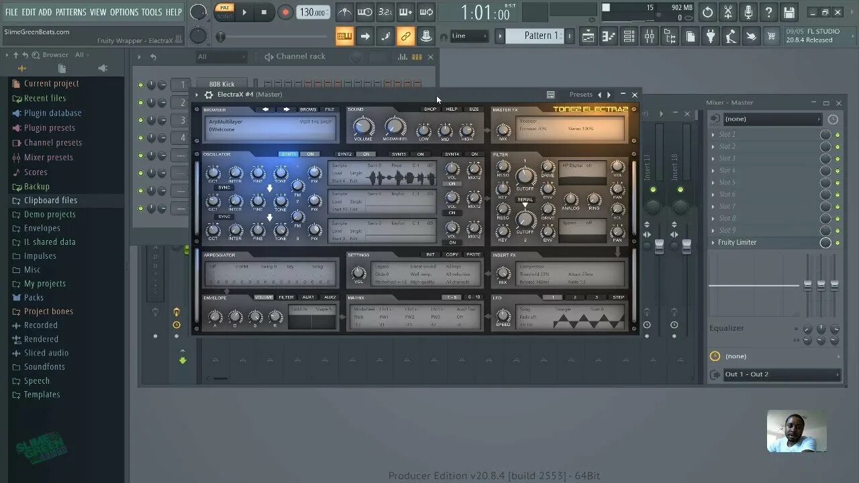Toggle the metronome icon
Image resolution: width=859 pixels, height=483 pixels.
point(344,12)
